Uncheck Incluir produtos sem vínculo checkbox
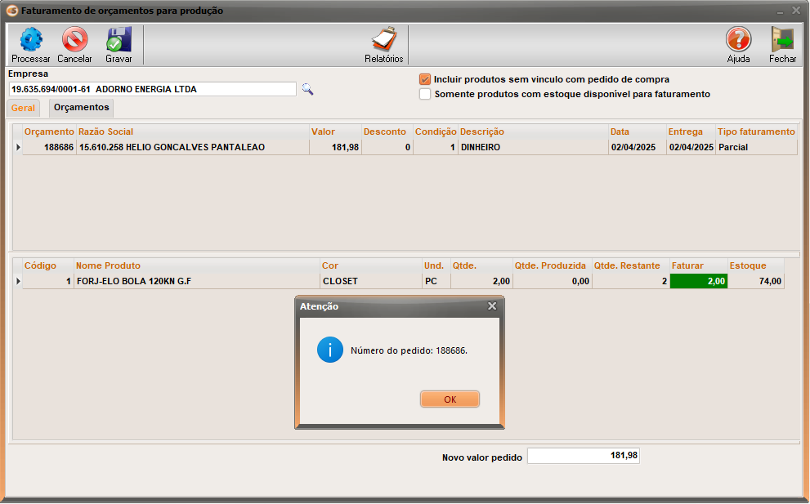The image size is (810, 504). tap(425, 79)
